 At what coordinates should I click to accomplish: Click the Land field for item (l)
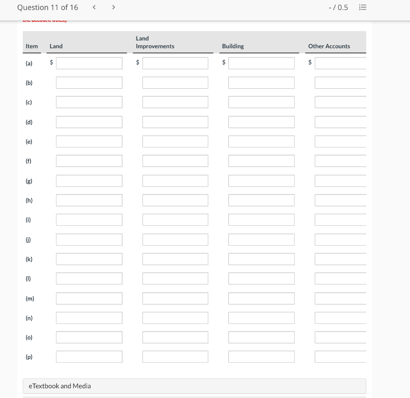pos(89,279)
